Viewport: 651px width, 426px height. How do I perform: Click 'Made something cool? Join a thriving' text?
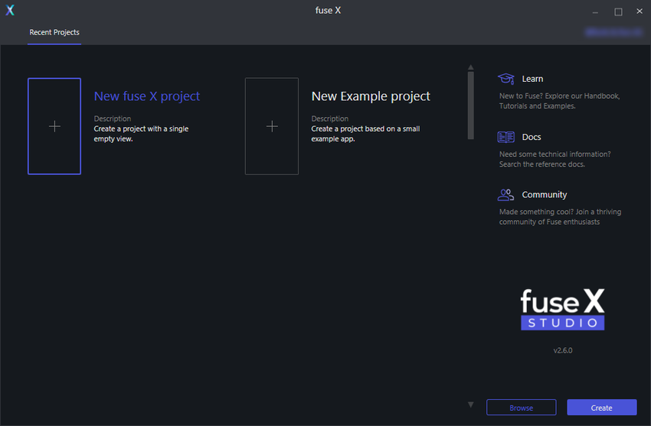pyautogui.click(x=560, y=212)
